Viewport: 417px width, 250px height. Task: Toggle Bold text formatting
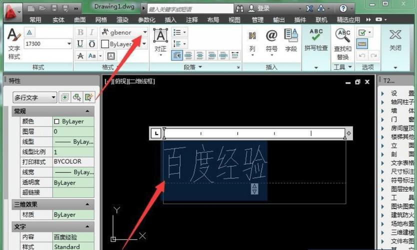click(x=80, y=32)
